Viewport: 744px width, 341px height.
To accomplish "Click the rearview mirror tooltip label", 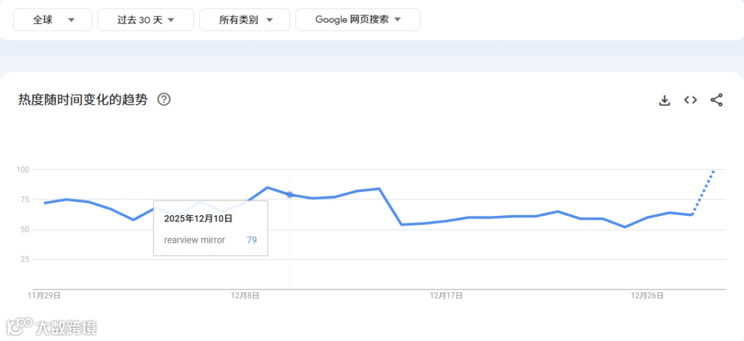I will coord(194,240).
